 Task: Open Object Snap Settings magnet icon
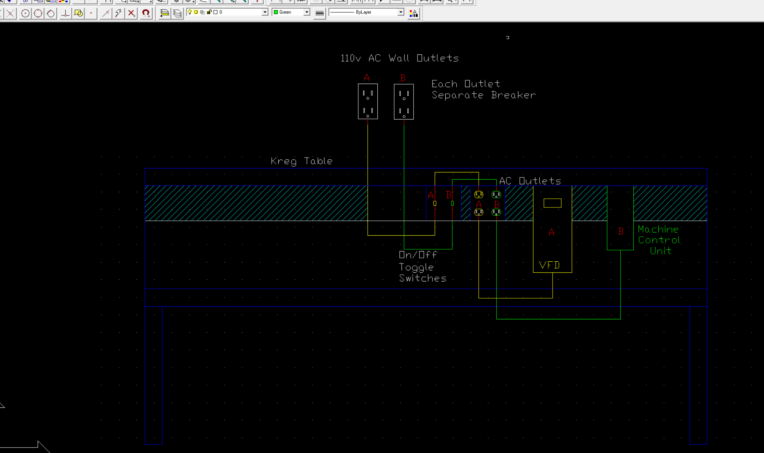(146, 13)
